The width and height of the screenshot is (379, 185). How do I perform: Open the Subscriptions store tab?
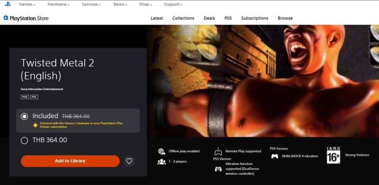pyautogui.click(x=254, y=18)
